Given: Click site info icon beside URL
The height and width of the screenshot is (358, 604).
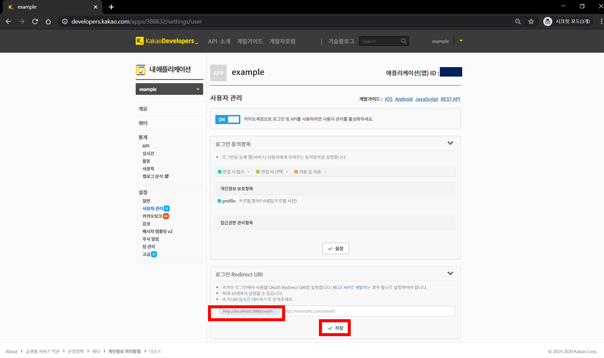Looking at the screenshot, I should pos(64,21).
